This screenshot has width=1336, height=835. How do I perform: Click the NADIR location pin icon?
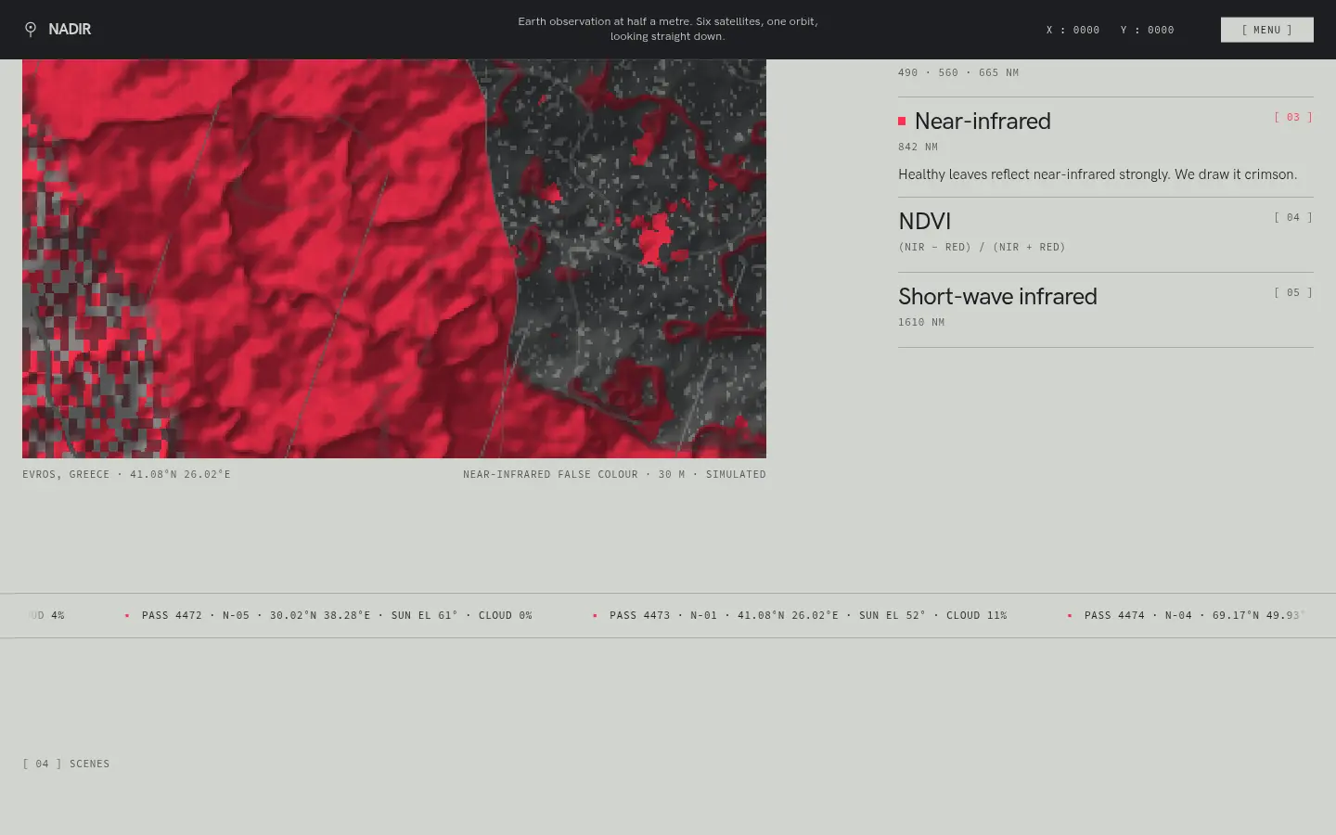(31, 30)
